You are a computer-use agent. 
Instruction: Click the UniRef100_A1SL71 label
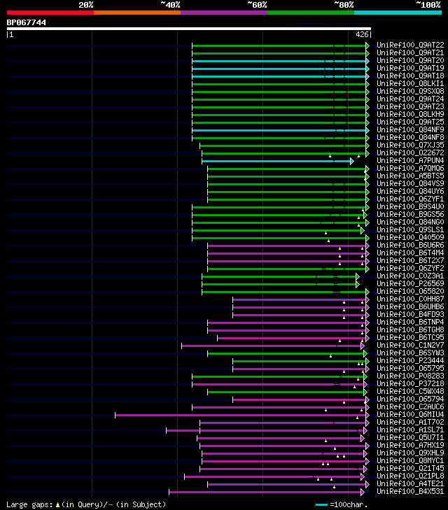click(x=410, y=430)
